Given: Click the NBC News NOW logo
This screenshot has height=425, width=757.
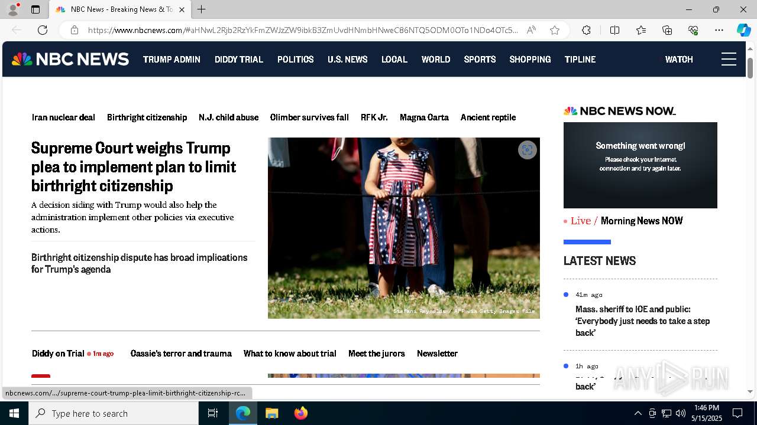Looking at the screenshot, I should pos(620,111).
